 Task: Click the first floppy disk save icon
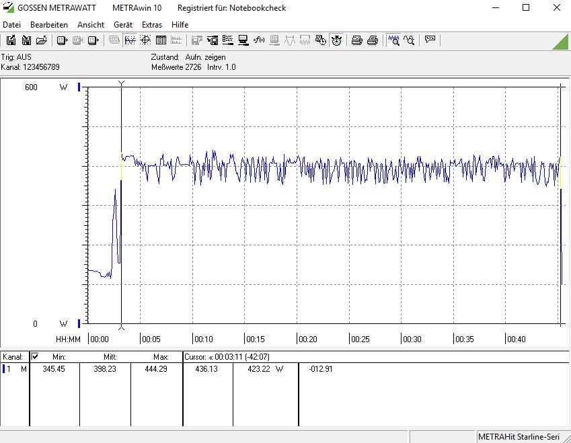11,40
